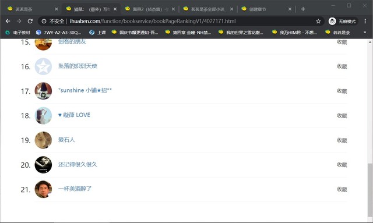Focus the address bar URL field
373x223 pixels.
tap(152, 22)
